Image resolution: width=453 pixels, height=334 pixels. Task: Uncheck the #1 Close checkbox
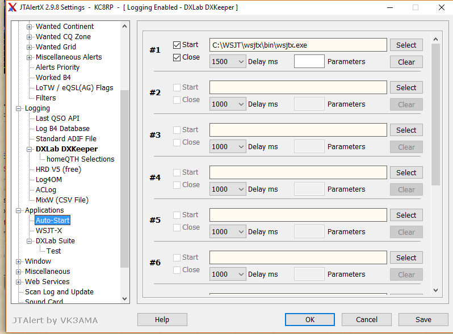177,57
